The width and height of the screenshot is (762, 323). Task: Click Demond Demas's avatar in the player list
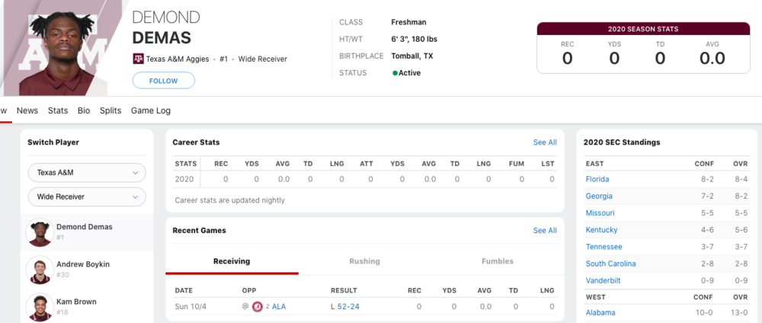39,232
